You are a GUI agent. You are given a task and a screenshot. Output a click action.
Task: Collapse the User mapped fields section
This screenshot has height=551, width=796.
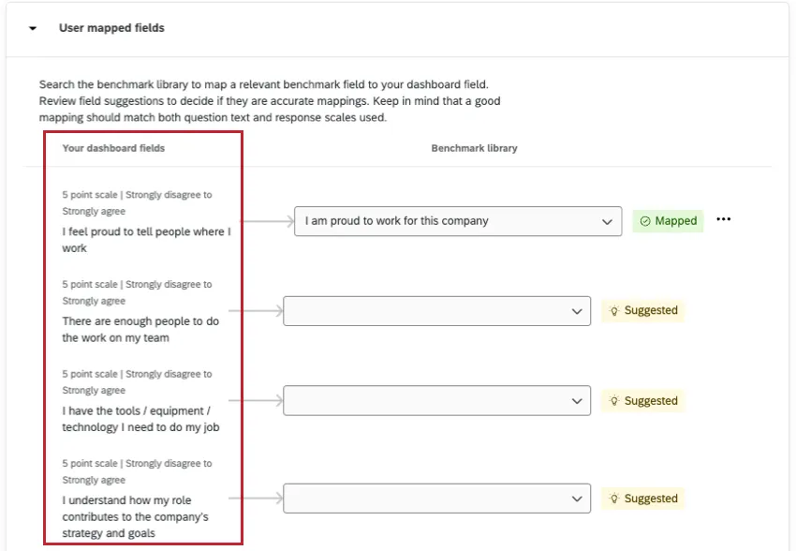coord(33,27)
